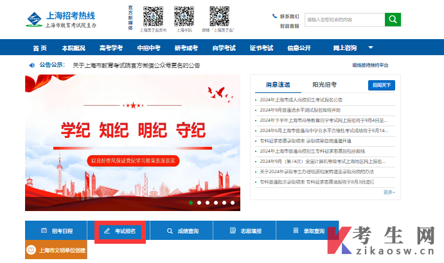
Task: Click the Weibo QR code image
Action: click(x=220, y=17)
